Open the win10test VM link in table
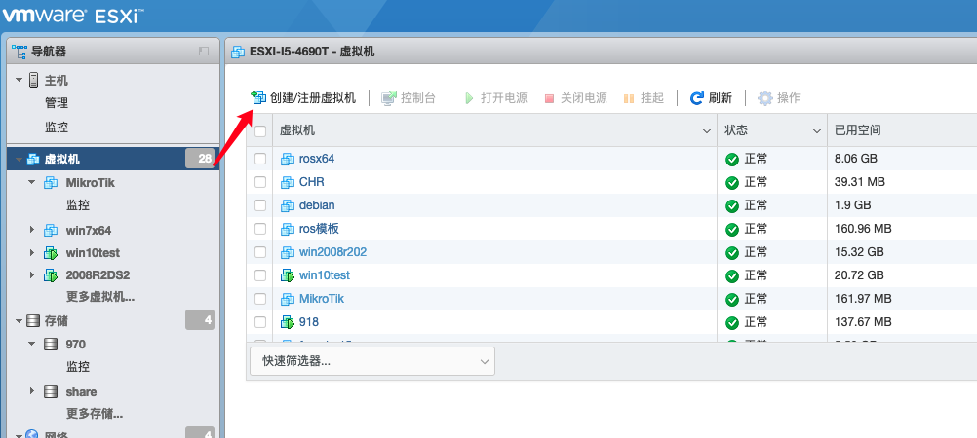 coord(325,275)
